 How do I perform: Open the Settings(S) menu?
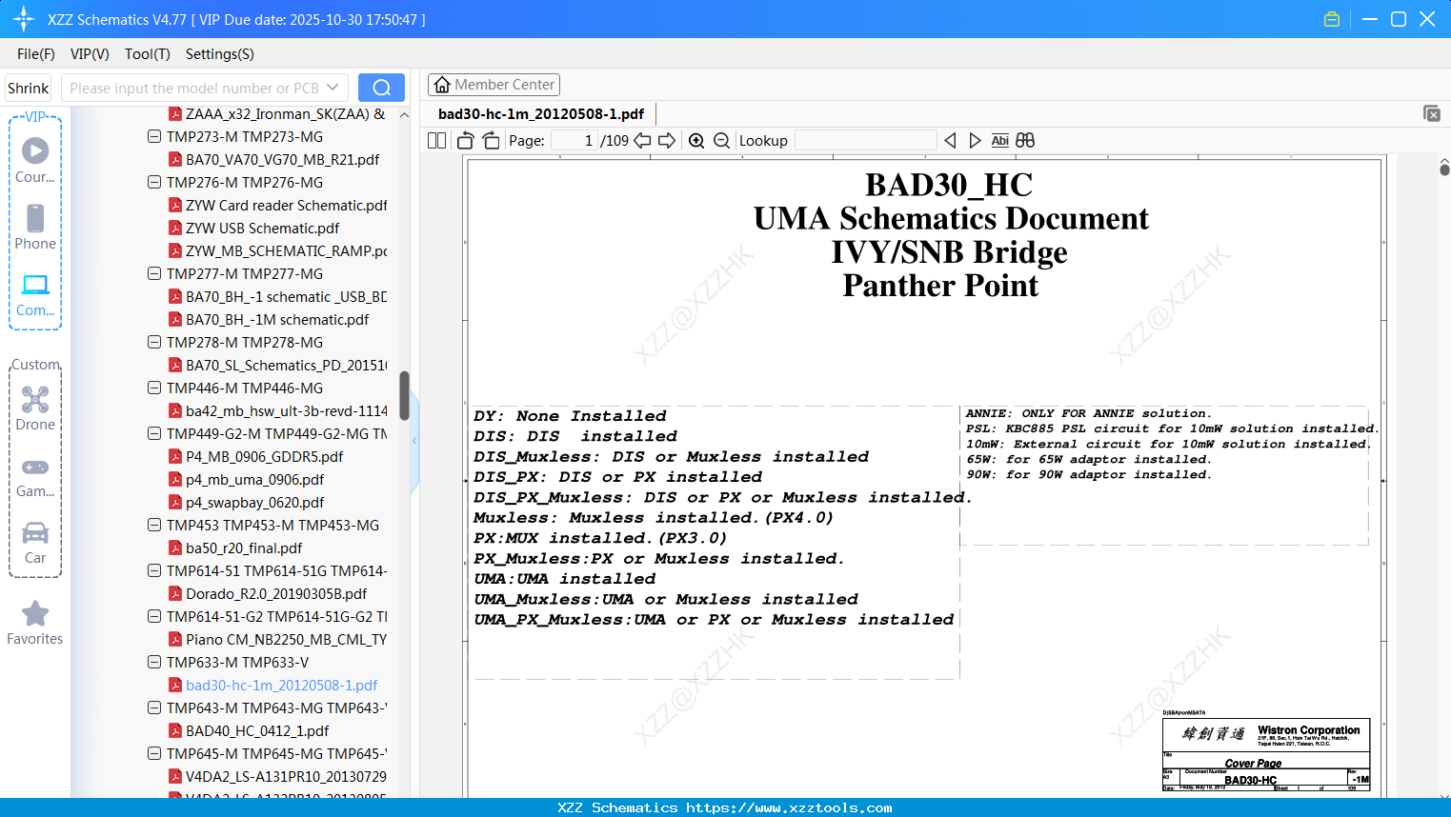click(x=220, y=54)
